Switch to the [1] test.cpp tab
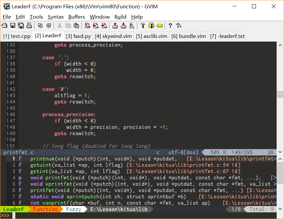The height and width of the screenshot is (219, 284). 17,36
